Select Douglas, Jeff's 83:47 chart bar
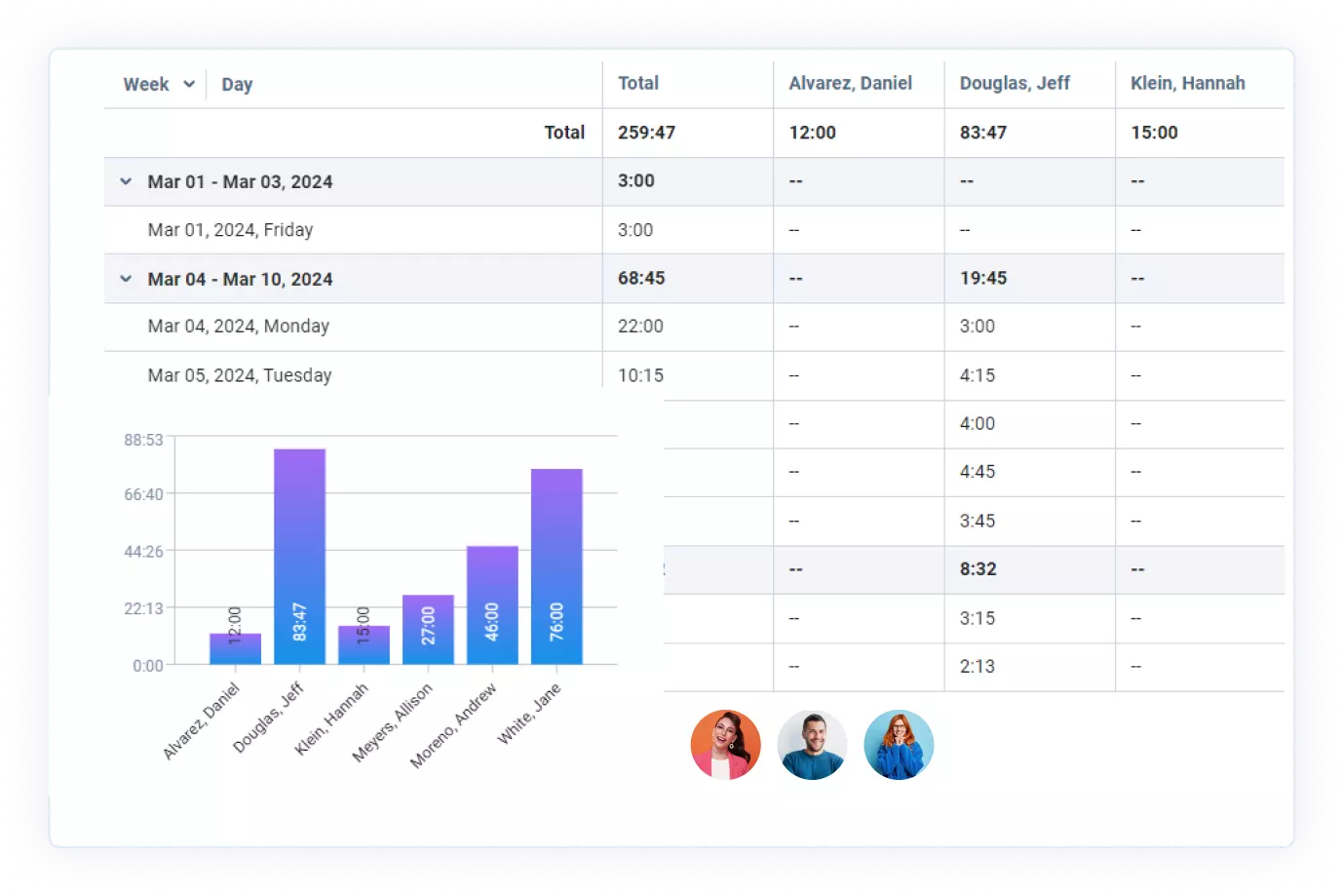The image size is (1342, 895). coord(299,556)
